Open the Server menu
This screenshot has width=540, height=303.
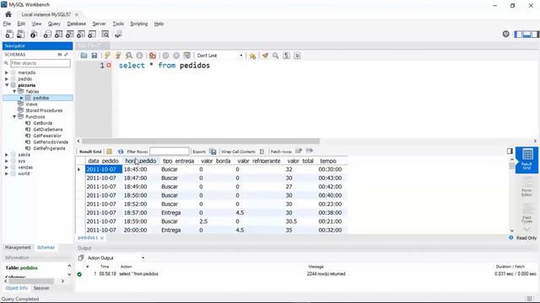pyautogui.click(x=99, y=24)
